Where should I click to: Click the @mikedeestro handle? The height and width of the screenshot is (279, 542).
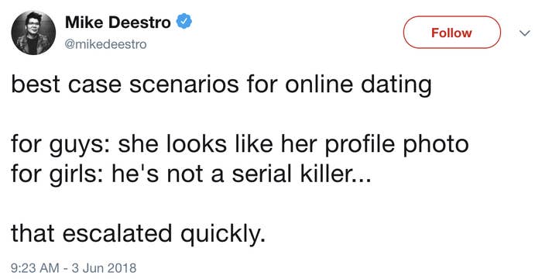point(106,44)
